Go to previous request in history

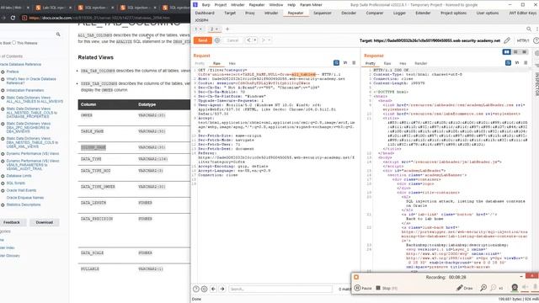(248, 40)
